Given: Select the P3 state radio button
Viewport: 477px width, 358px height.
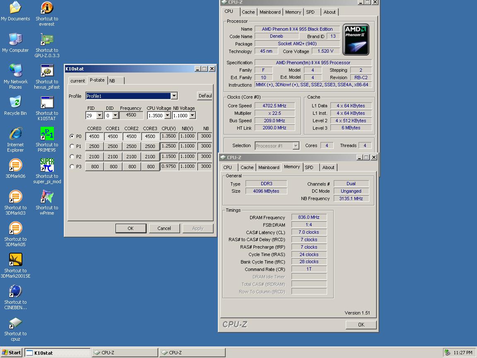Looking at the screenshot, I should (72, 167).
